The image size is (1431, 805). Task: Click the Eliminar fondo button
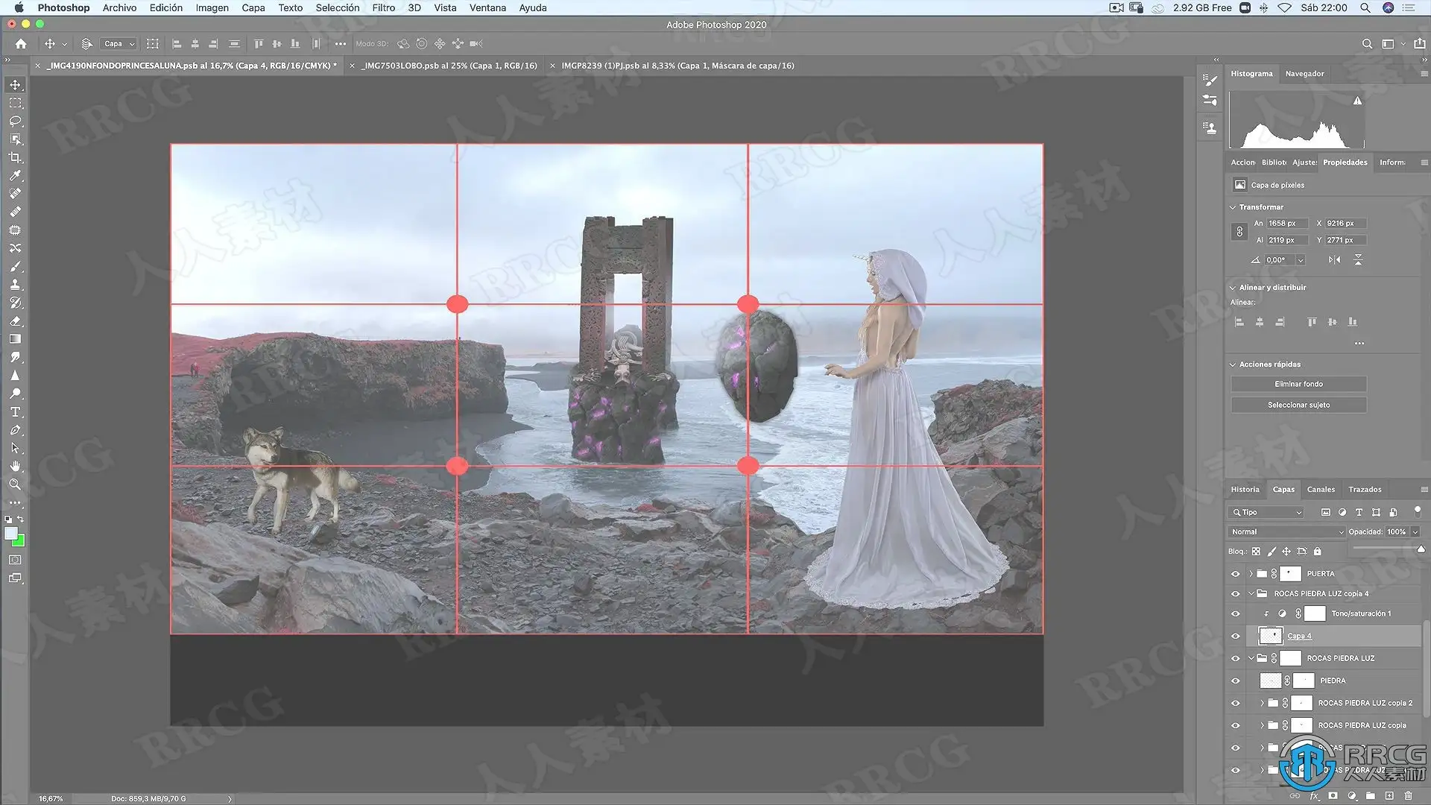coord(1298,385)
